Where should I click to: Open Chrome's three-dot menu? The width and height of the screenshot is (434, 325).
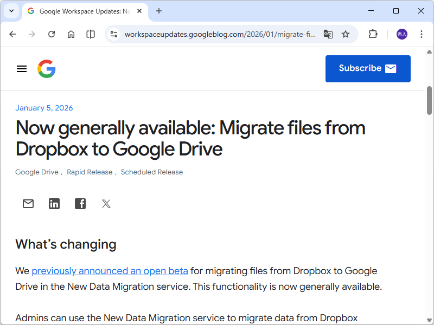(x=422, y=34)
